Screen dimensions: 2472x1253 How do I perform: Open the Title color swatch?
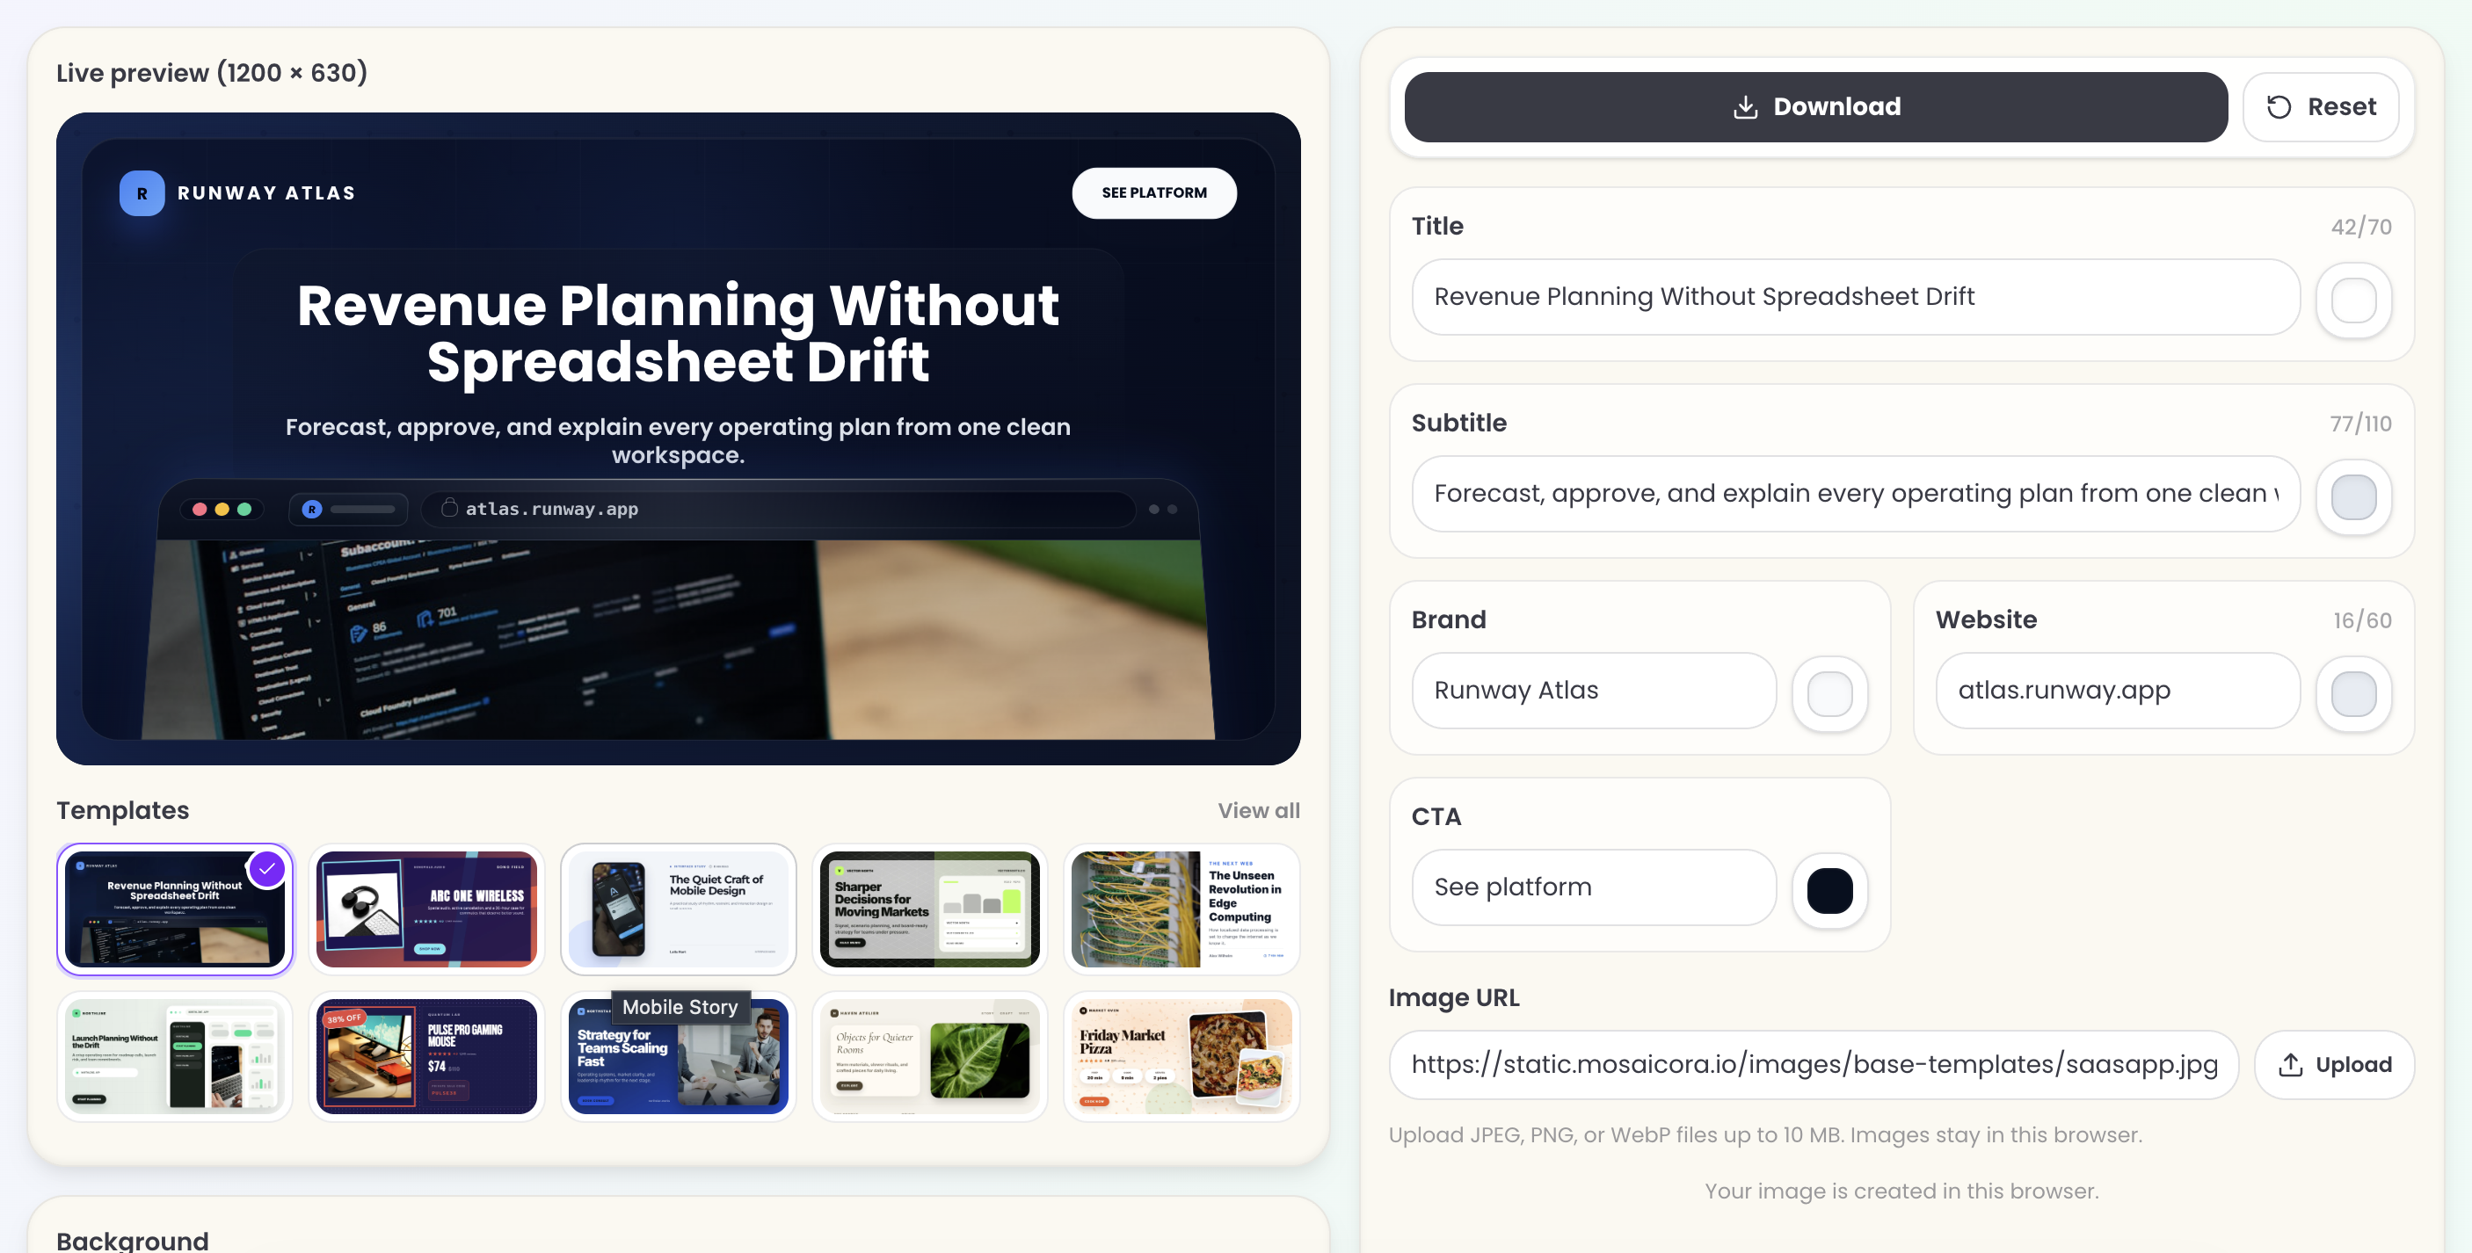point(2353,301)
